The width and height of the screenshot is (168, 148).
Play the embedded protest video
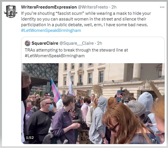tap(93, 104)
